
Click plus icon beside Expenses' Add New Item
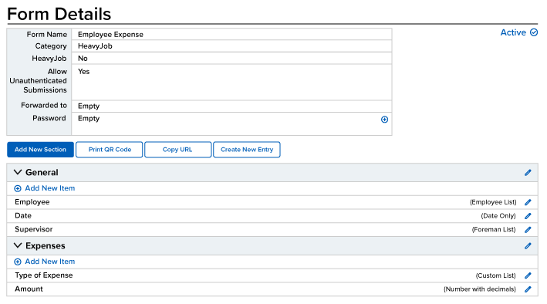(x=18, y=262)
